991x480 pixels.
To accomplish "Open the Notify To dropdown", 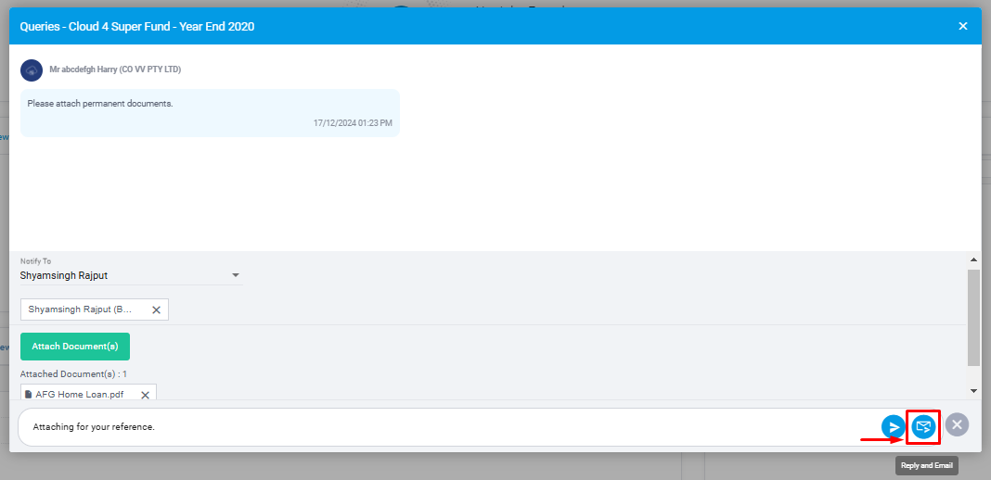I will pyautogui.click(x=132, y=275).
